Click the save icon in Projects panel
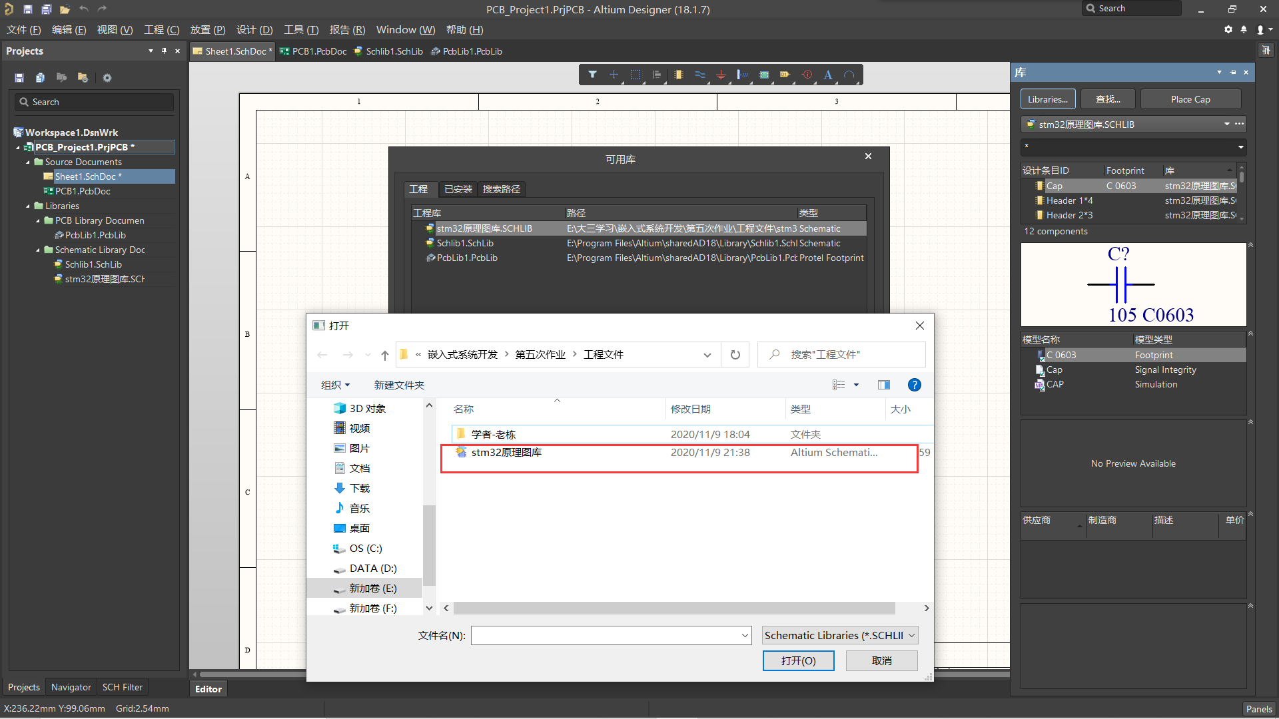This screenshot has height=719, width=1279. pos(19,78)
